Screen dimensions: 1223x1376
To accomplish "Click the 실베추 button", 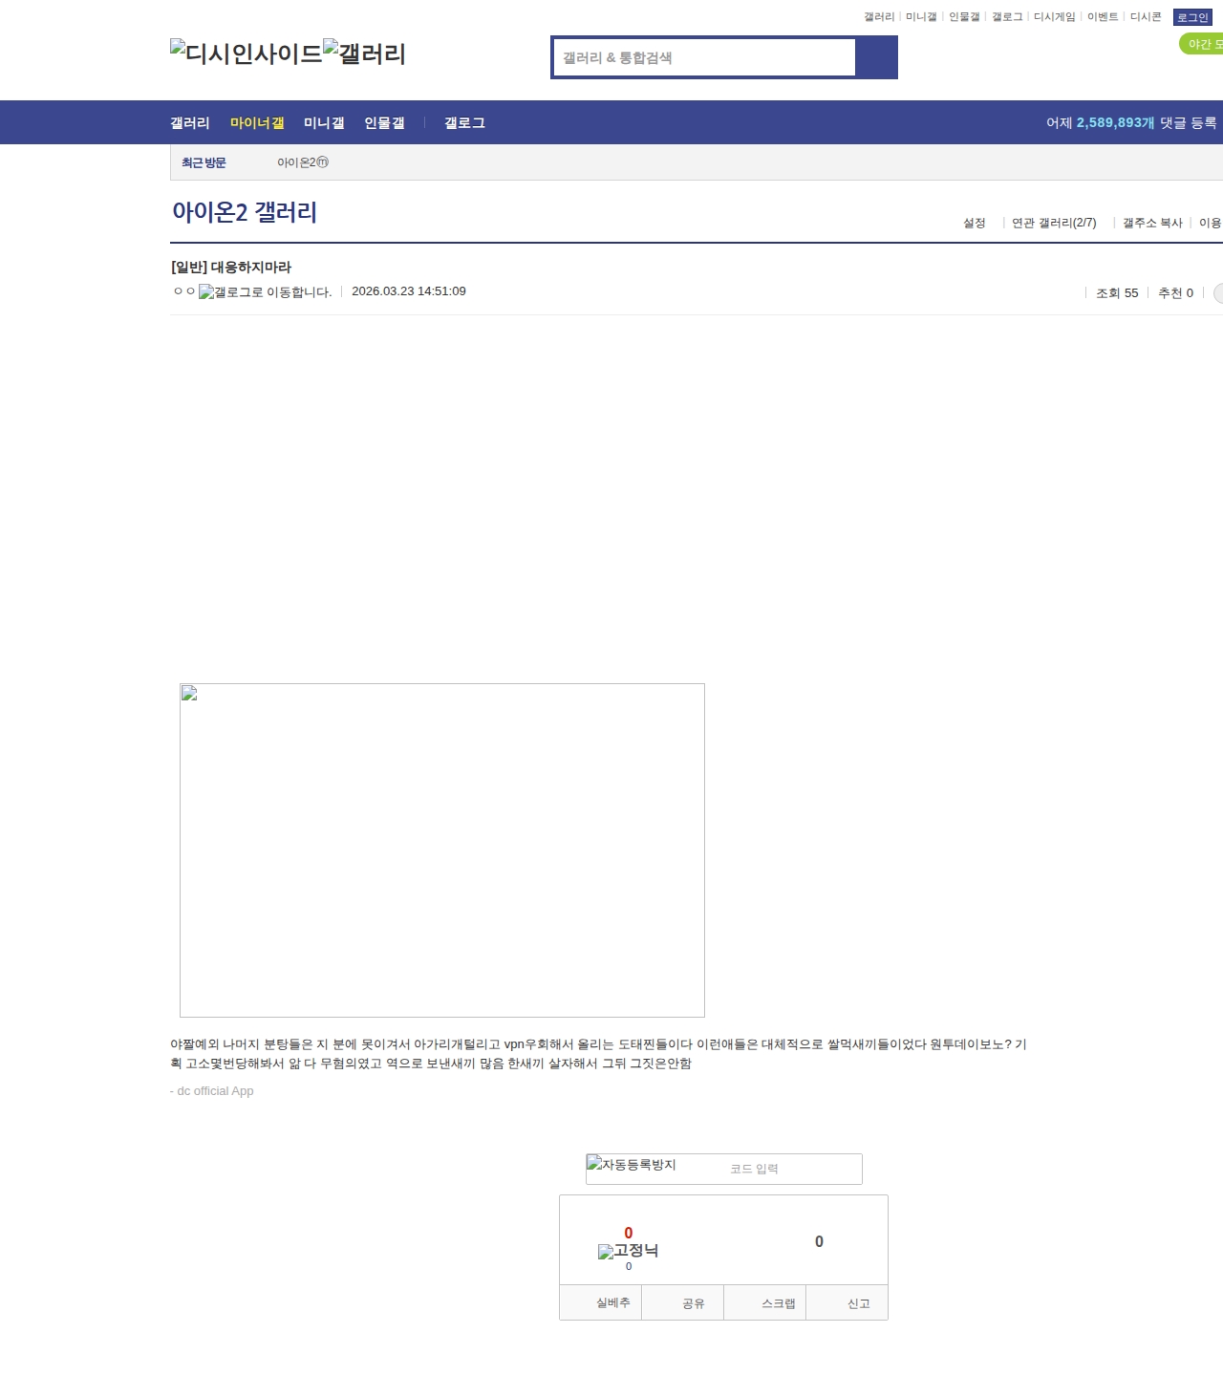I will click(601, 1302).
